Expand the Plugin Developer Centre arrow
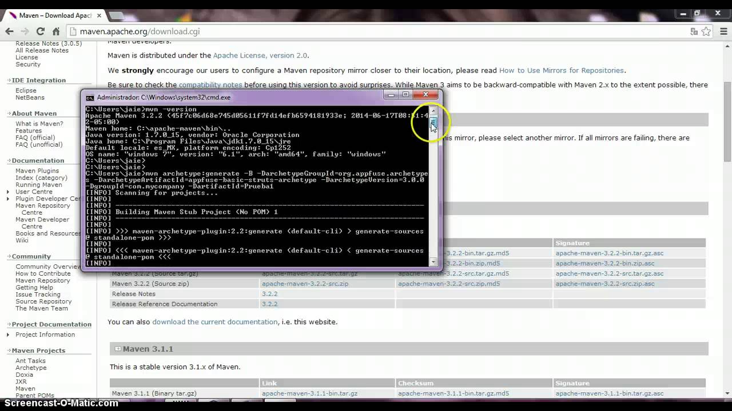Image resolution: width=732 pixels, height=411 pixels. click(8, 199)
